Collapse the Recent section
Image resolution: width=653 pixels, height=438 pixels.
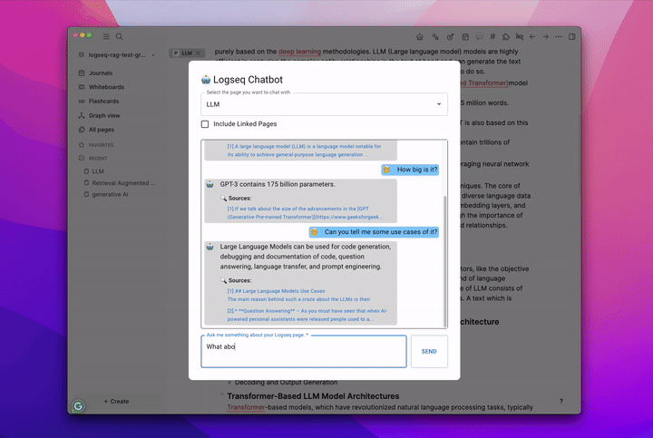(x=97, y=158)
